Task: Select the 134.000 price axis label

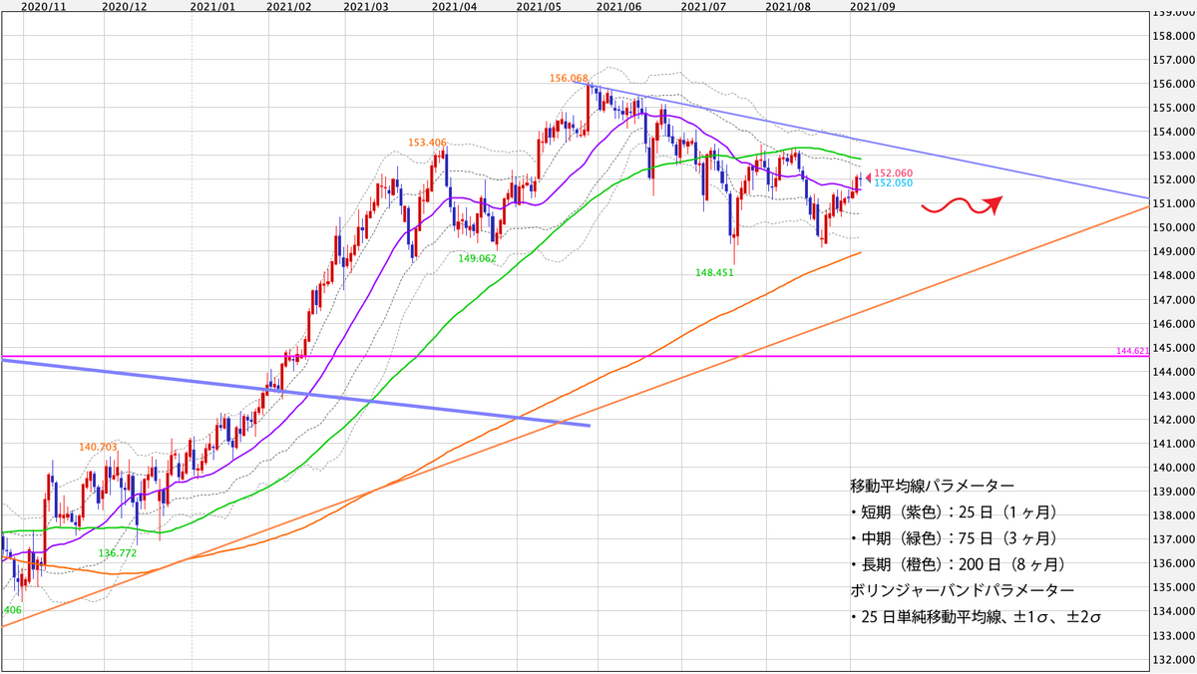Action: 1173,611
